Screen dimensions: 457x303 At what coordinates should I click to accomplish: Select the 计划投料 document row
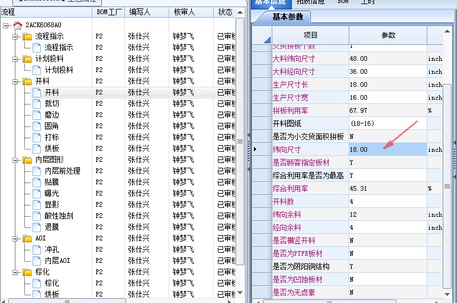(x=59, y=70)
